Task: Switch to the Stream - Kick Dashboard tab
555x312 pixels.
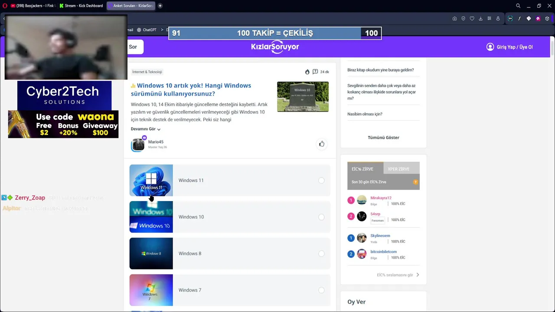Action: point(82,6)
